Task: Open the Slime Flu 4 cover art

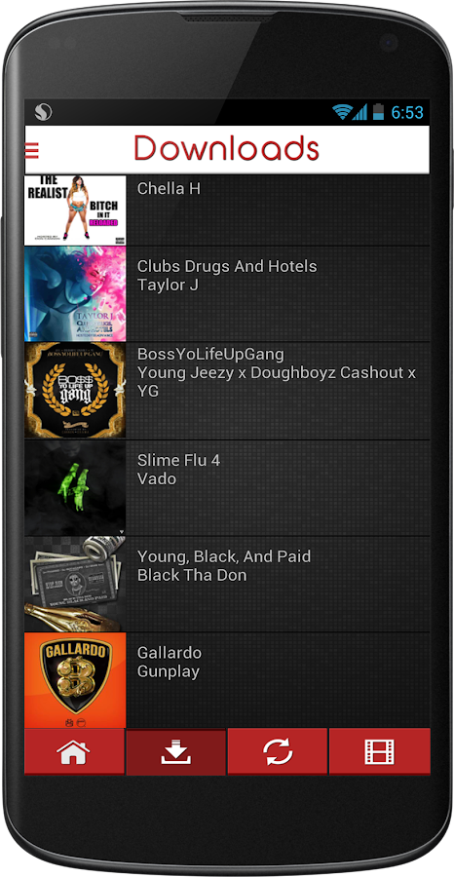Action: pos(75,488)
